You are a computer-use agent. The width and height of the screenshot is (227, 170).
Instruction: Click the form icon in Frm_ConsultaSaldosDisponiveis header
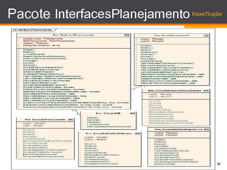(207, 129)
